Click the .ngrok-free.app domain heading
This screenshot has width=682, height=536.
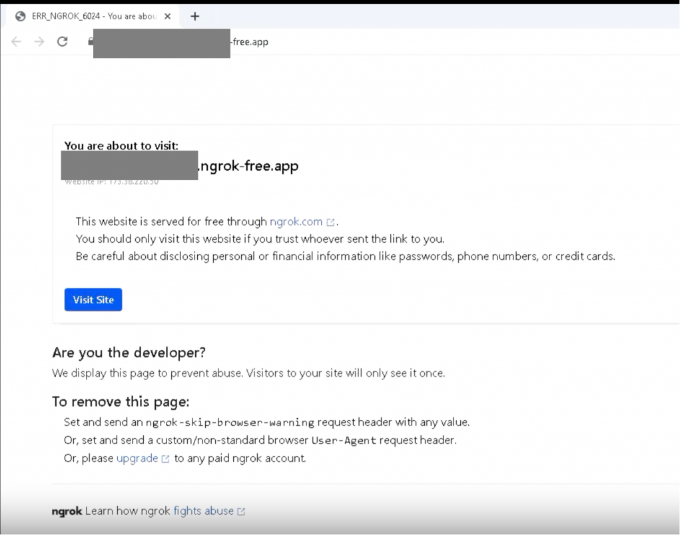point(248,166)
